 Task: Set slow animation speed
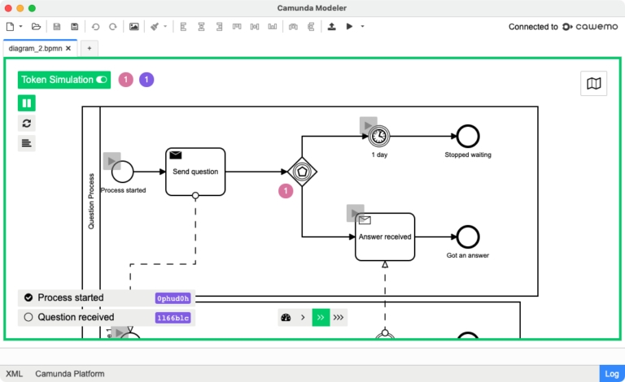(x=303, y=318)
